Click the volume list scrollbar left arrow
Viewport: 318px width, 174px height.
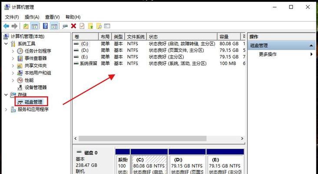tap(76, 138)
